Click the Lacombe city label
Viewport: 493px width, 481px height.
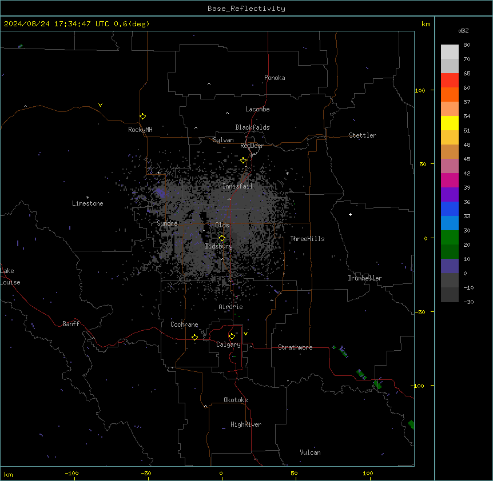pyautogui.click(x=257, y=109)
